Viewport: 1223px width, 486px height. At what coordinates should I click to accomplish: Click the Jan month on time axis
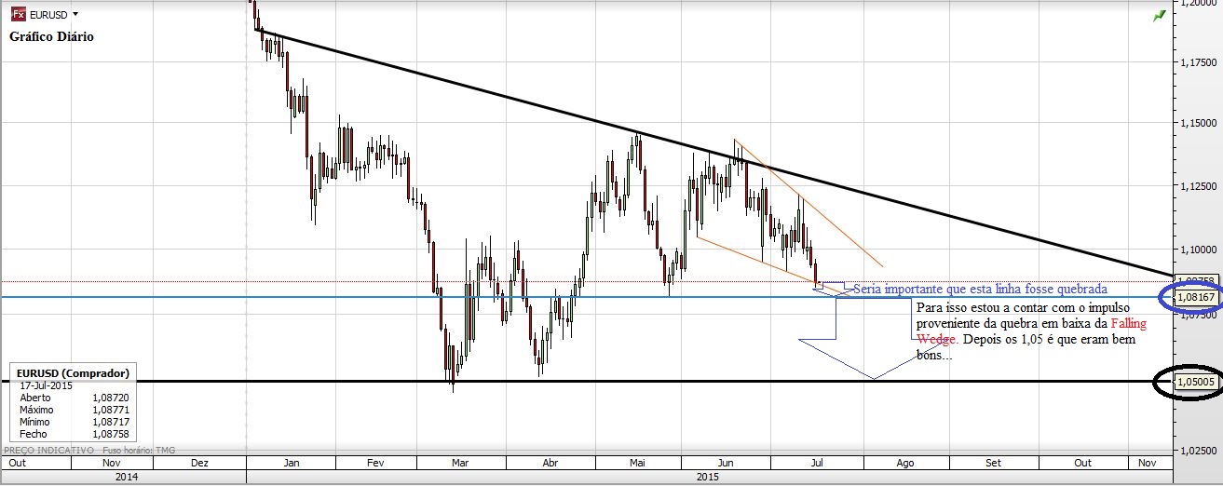tap(291, 462)
